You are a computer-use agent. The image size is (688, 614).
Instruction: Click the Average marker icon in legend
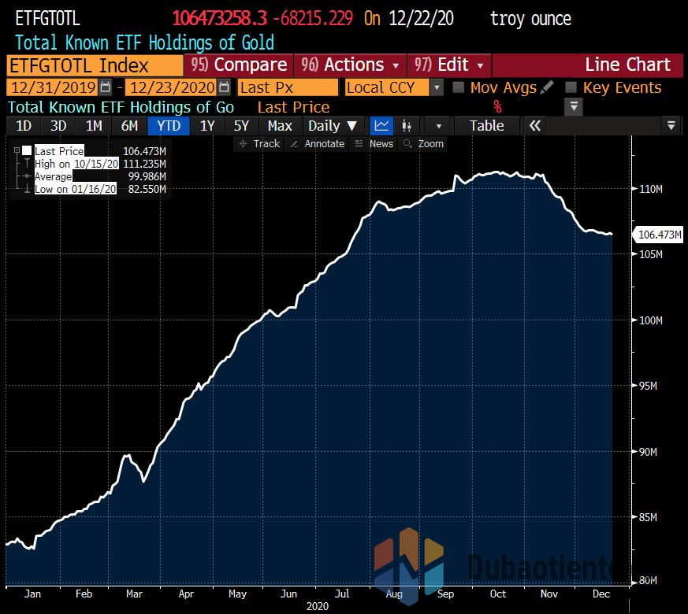point(27,176)
